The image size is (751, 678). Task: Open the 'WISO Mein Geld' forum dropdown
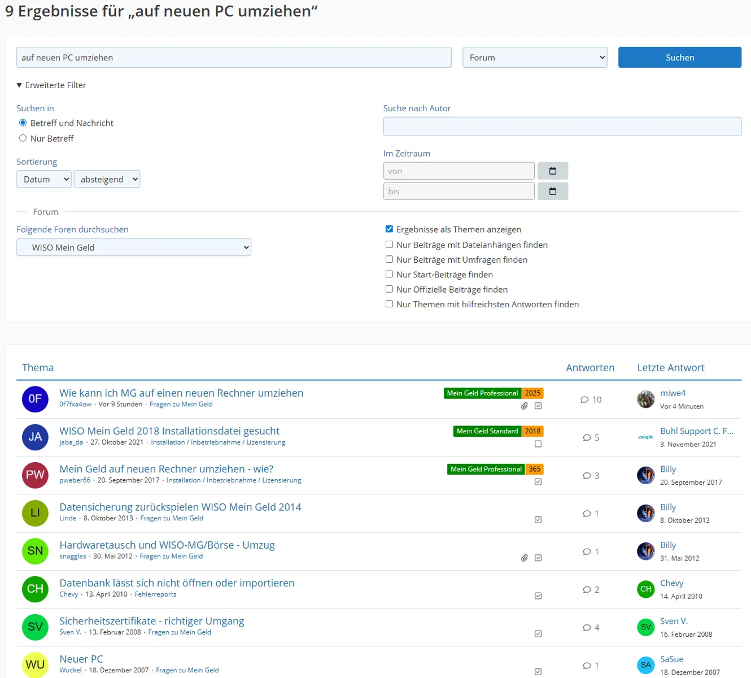click(134, 247)
